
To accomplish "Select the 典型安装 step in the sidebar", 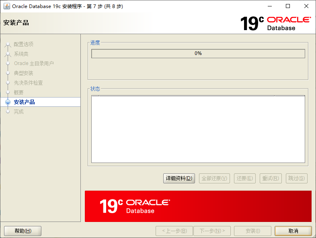I will point(23,73).
